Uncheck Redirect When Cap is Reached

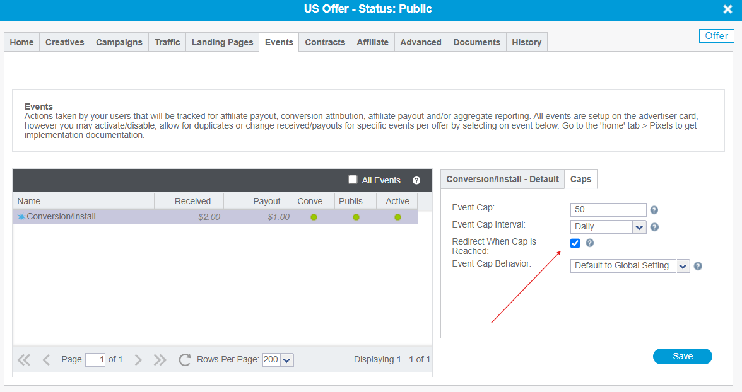(575, 243)
